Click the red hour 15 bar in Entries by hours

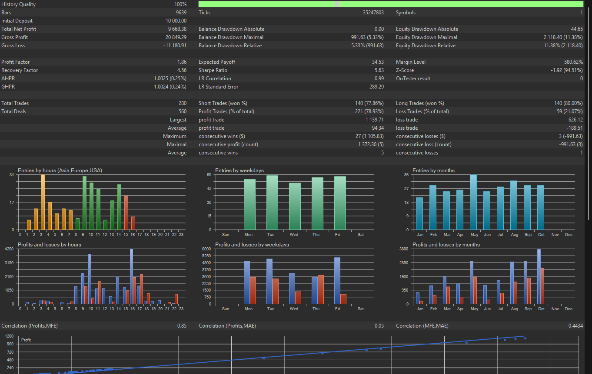tap(126, 213)
